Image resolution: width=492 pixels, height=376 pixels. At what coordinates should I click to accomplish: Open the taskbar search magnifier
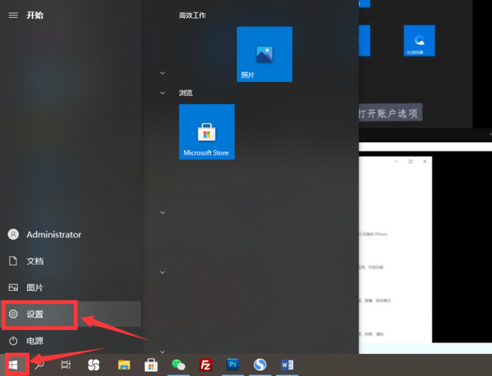pos(39,365)
